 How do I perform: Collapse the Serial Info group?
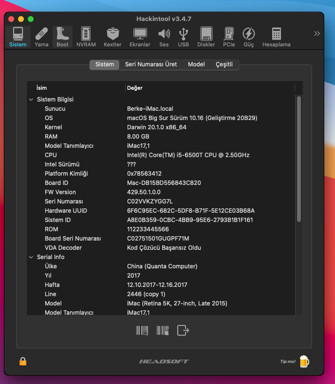pos(32,257)
